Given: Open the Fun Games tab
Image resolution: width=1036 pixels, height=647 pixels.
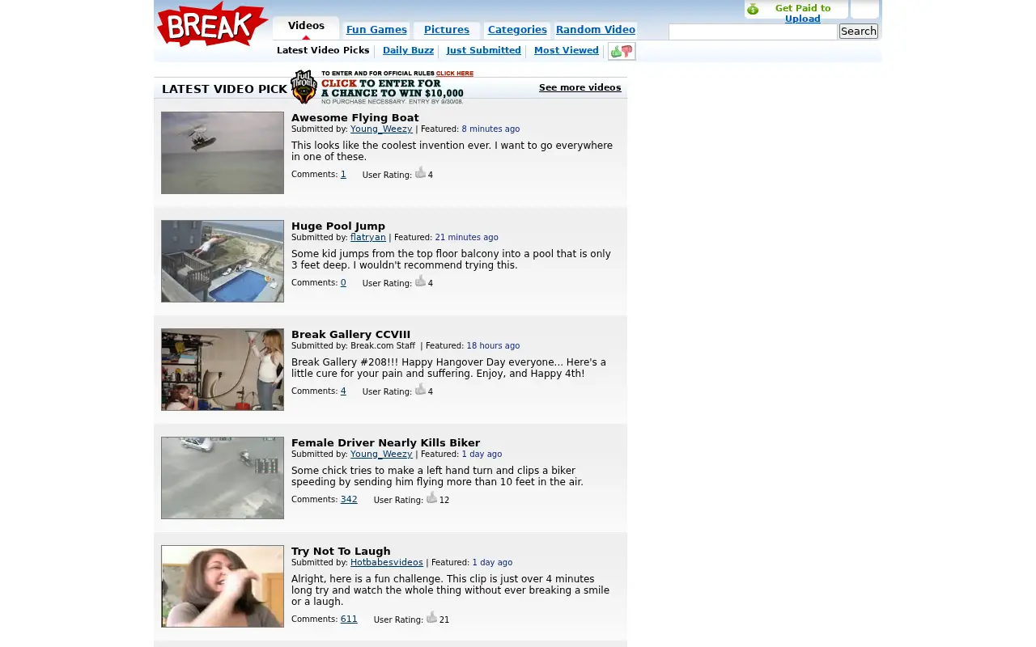Looking at the screenshot, I should point(376,30).
